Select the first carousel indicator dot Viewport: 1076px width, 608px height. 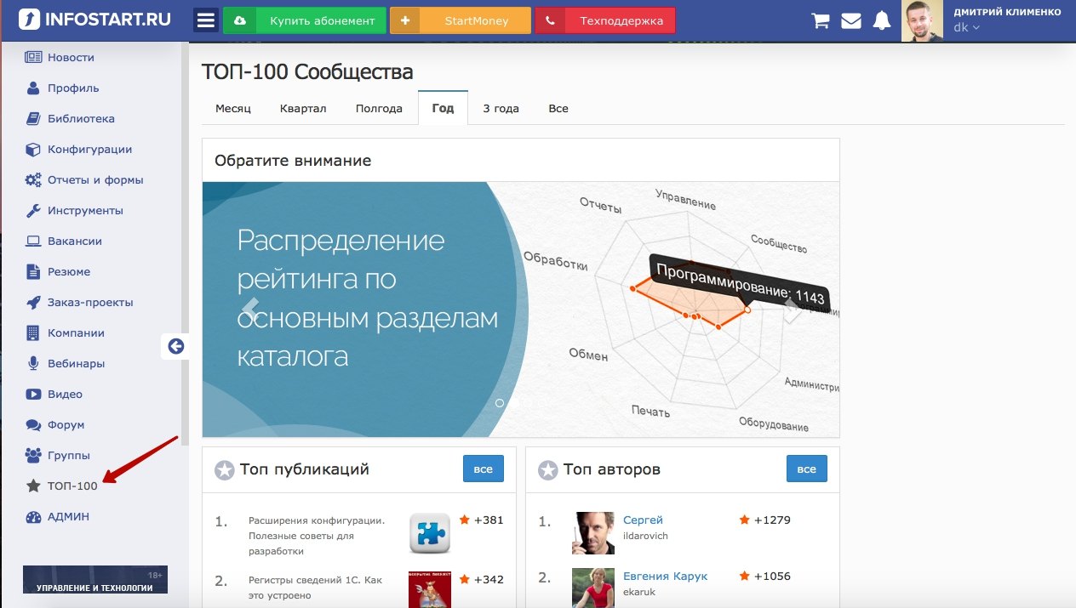(x=500, y=403)
